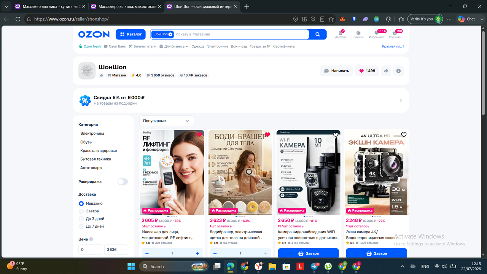The image size is (487, 274).
Task: Favorite the Экшн камера product heart
Action: pyautogui.click(x=404, y=134)
